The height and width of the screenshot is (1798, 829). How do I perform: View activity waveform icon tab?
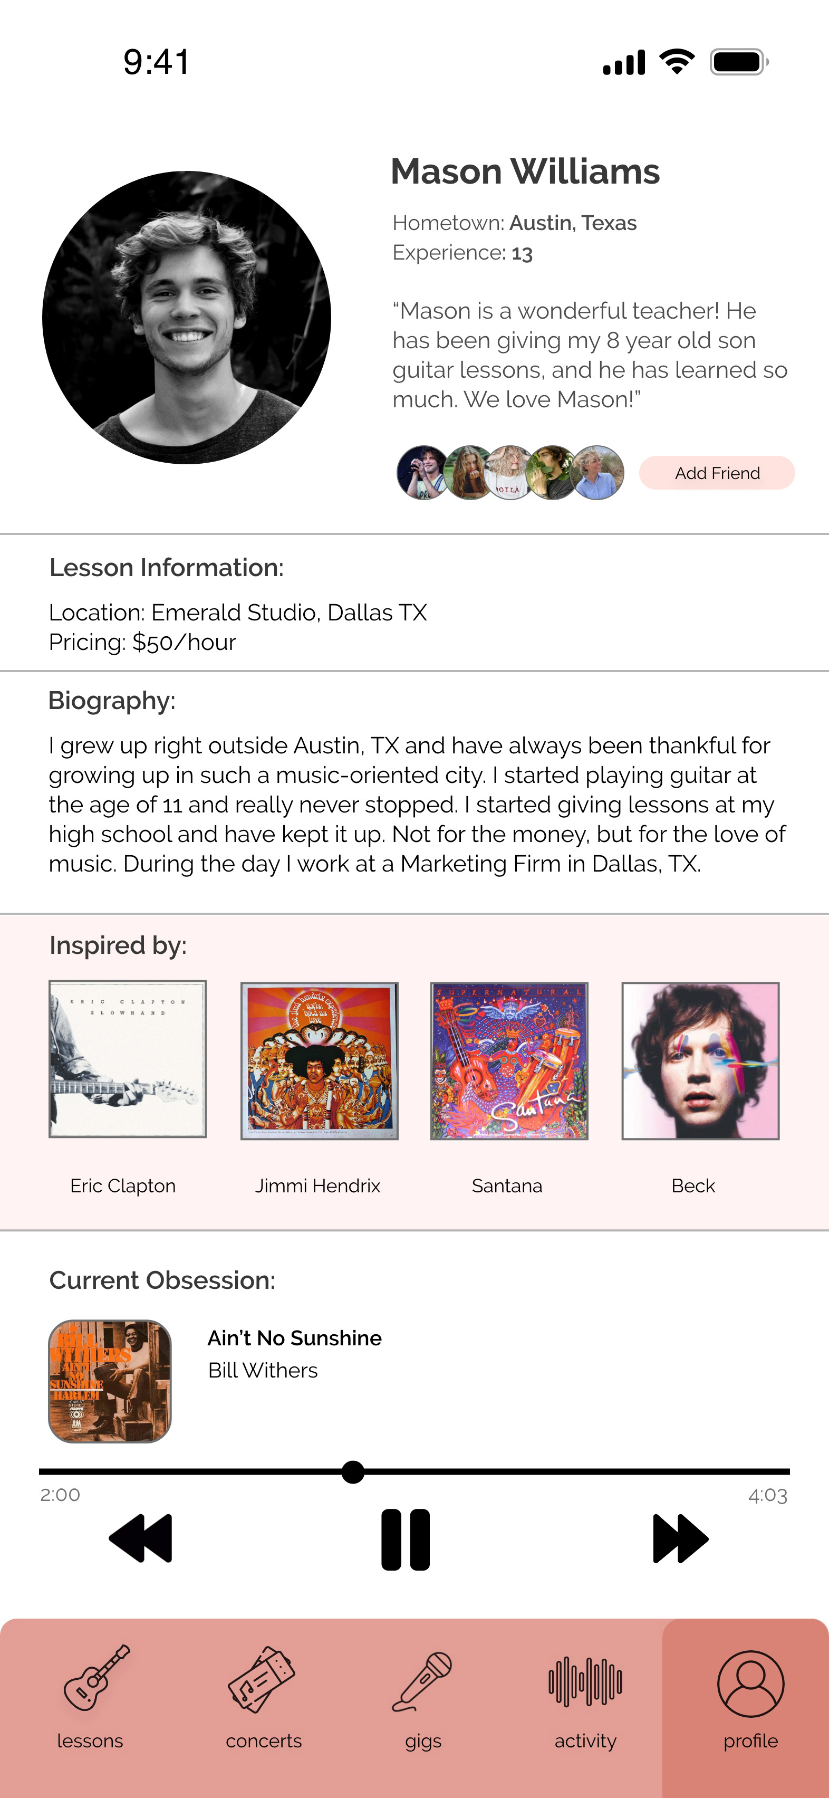[x=585, y=1681]
